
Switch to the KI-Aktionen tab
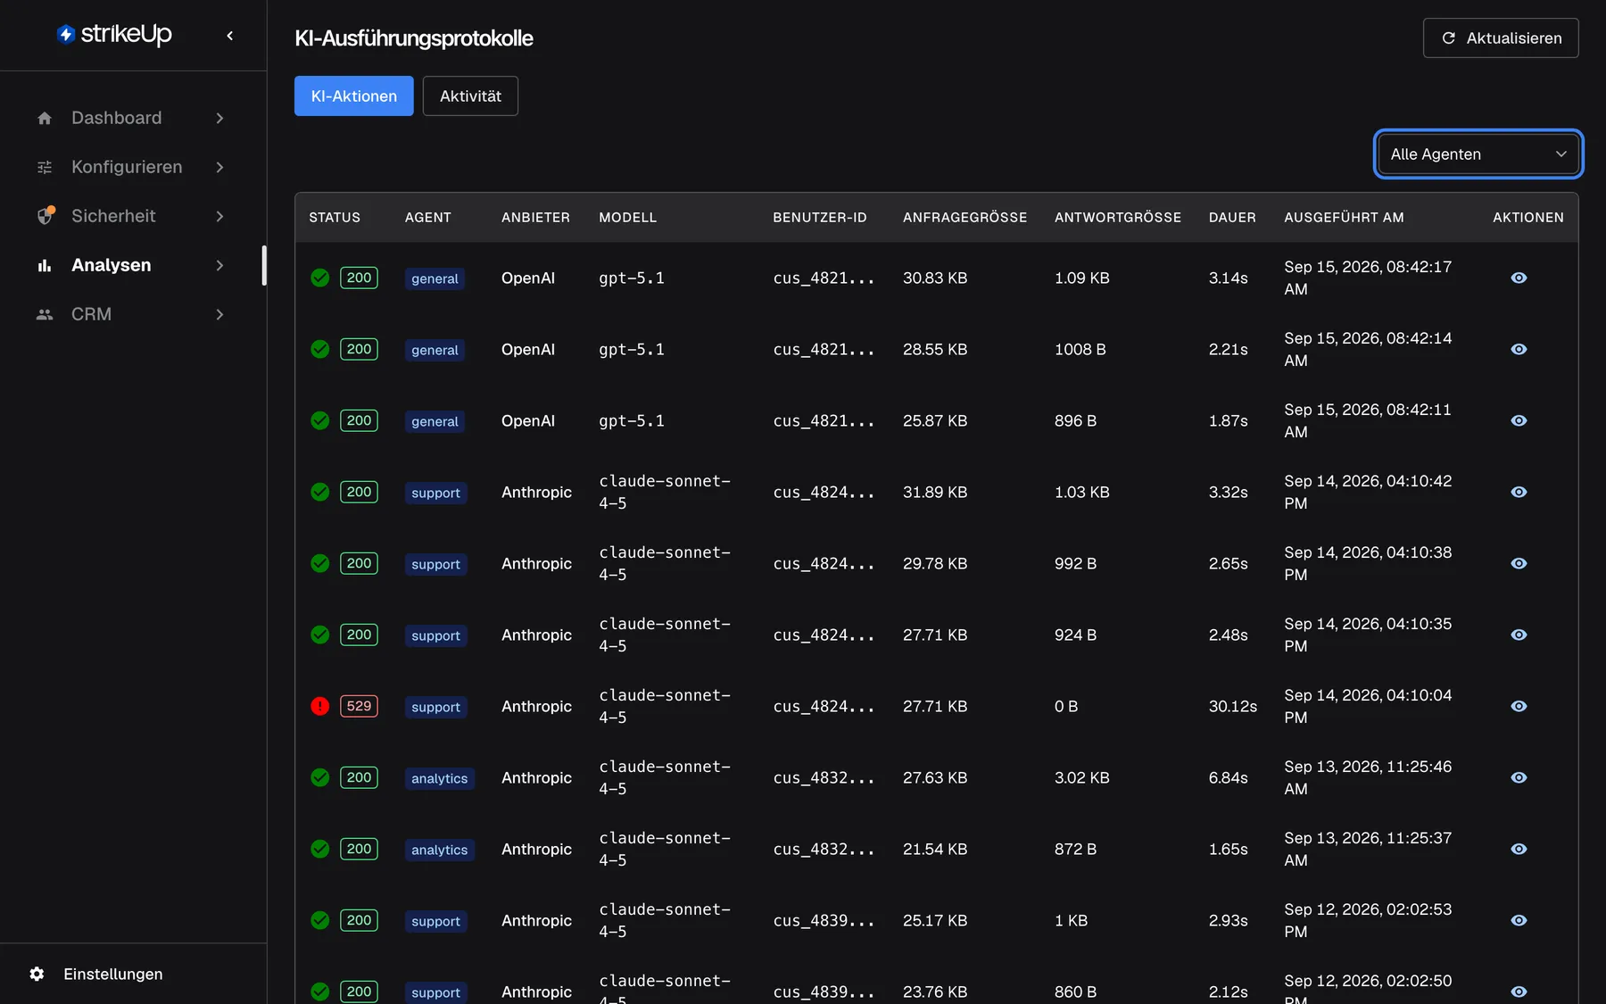tap(354, 95)
